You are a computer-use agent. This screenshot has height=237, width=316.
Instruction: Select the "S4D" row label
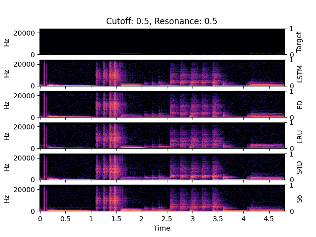click(299, 166)
